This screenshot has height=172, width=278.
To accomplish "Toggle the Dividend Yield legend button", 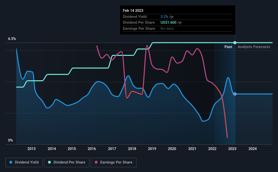I will coord(24,163).
